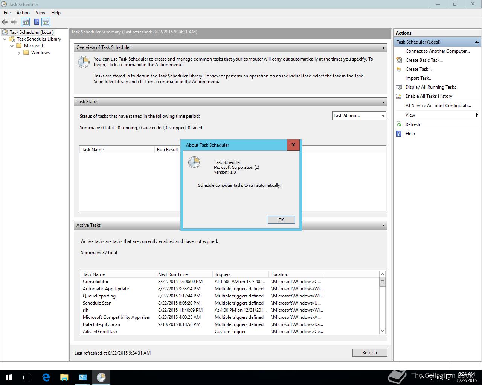Screen dimensions: 482x385
Task: Collapse Task Scheduler (Local) actions header
Action: click(x=477, y=42)
